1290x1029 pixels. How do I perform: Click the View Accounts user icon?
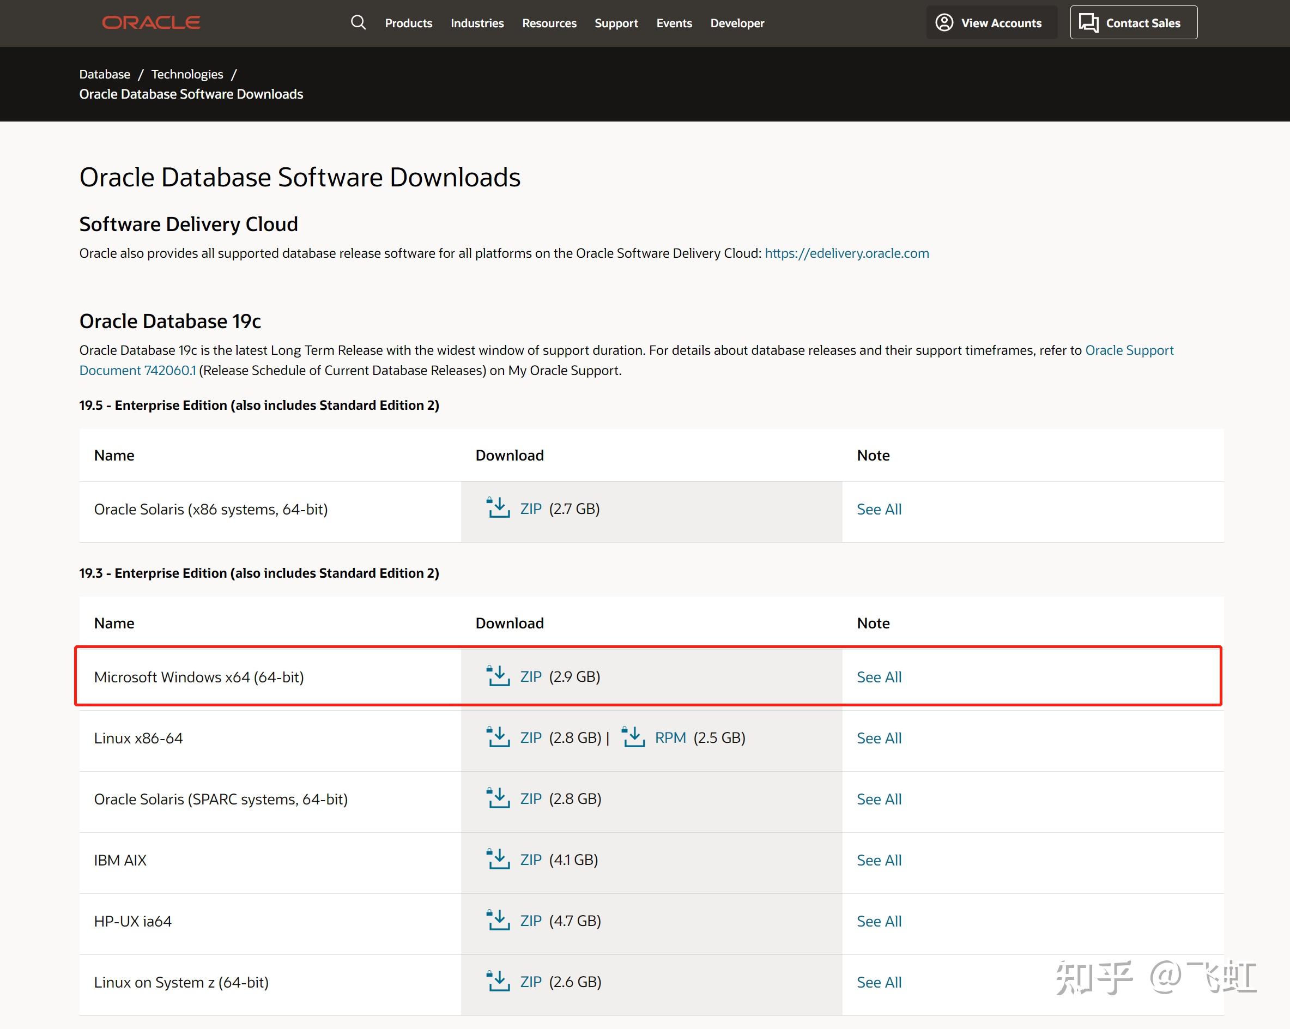(944, 23)
